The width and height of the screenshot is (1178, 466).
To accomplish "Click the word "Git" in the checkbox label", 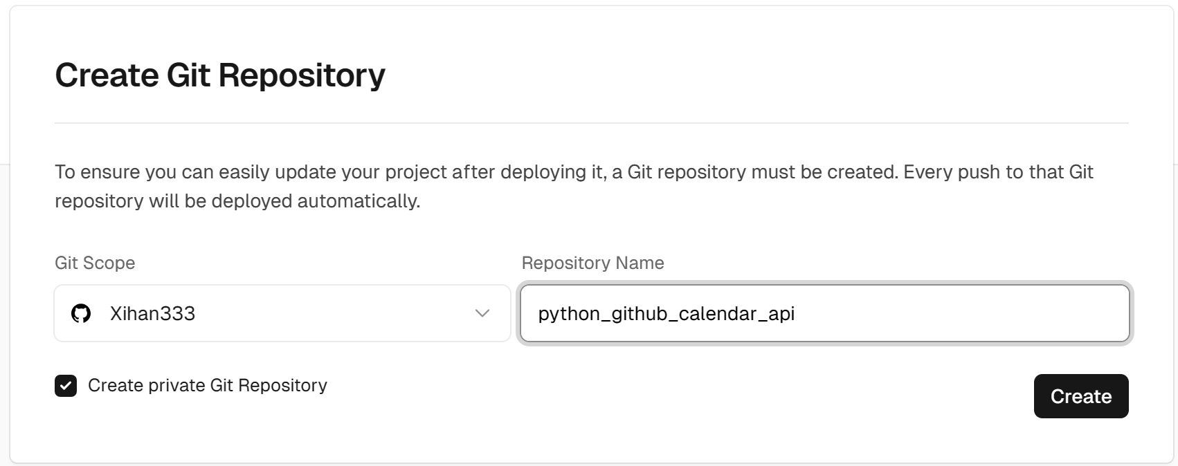I will coord(221,385).
